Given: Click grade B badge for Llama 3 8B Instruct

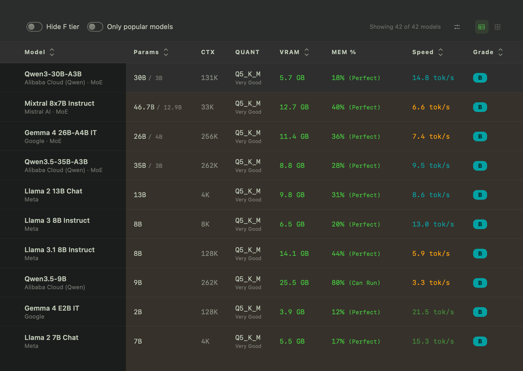Looking at the screenshot, I should click(480, 224).
